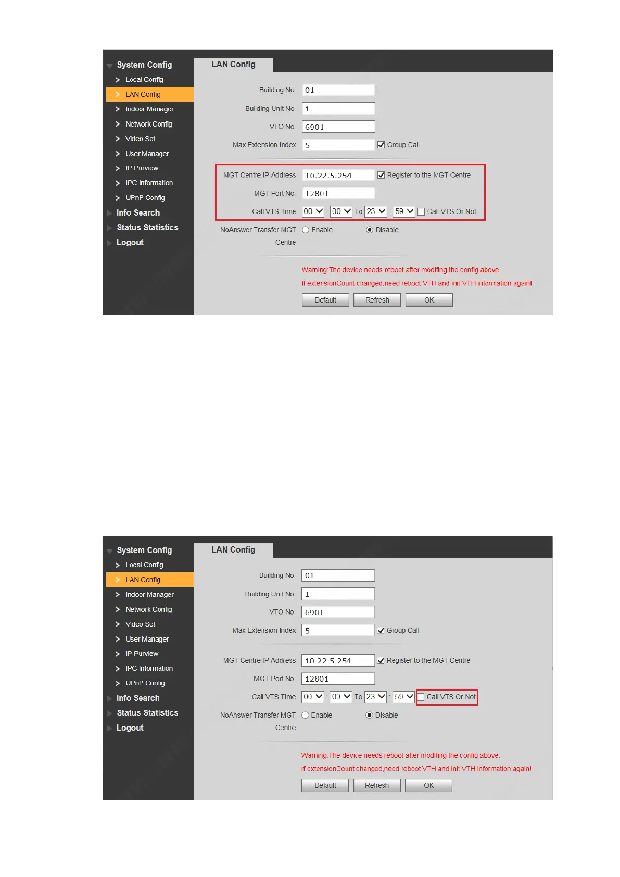
Task: Collapse System Config in the lower sidebar
Action: coord(144,550)
